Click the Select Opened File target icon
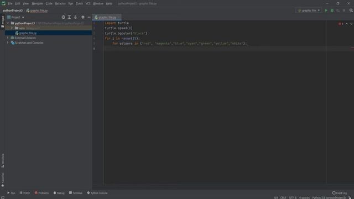 (64, 17)
